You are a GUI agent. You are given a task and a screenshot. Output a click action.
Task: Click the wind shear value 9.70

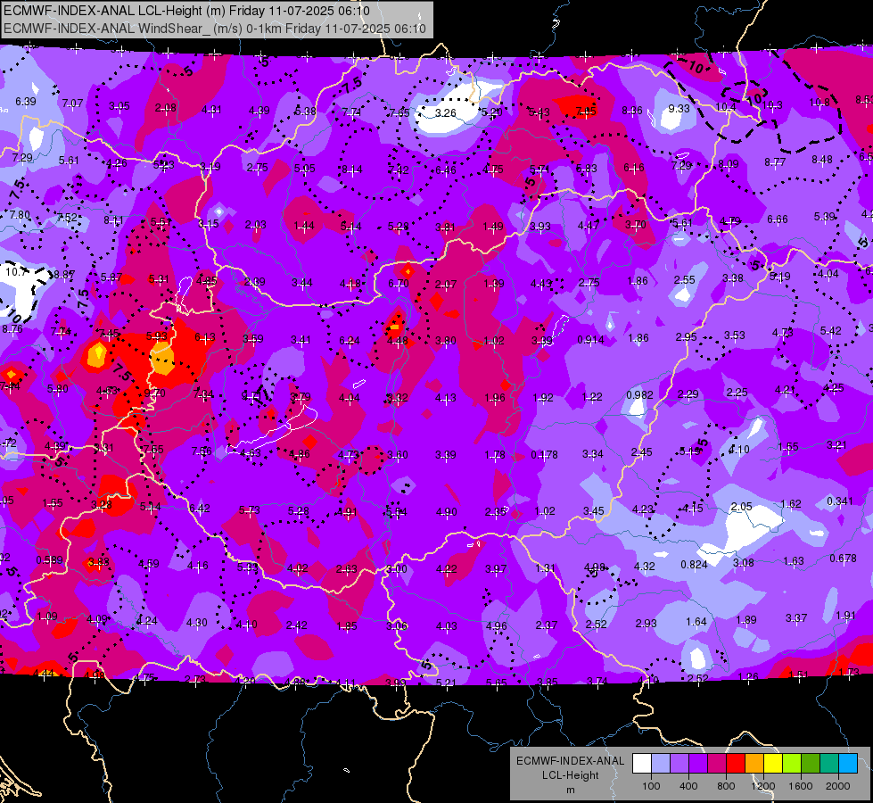coord(155,393)
